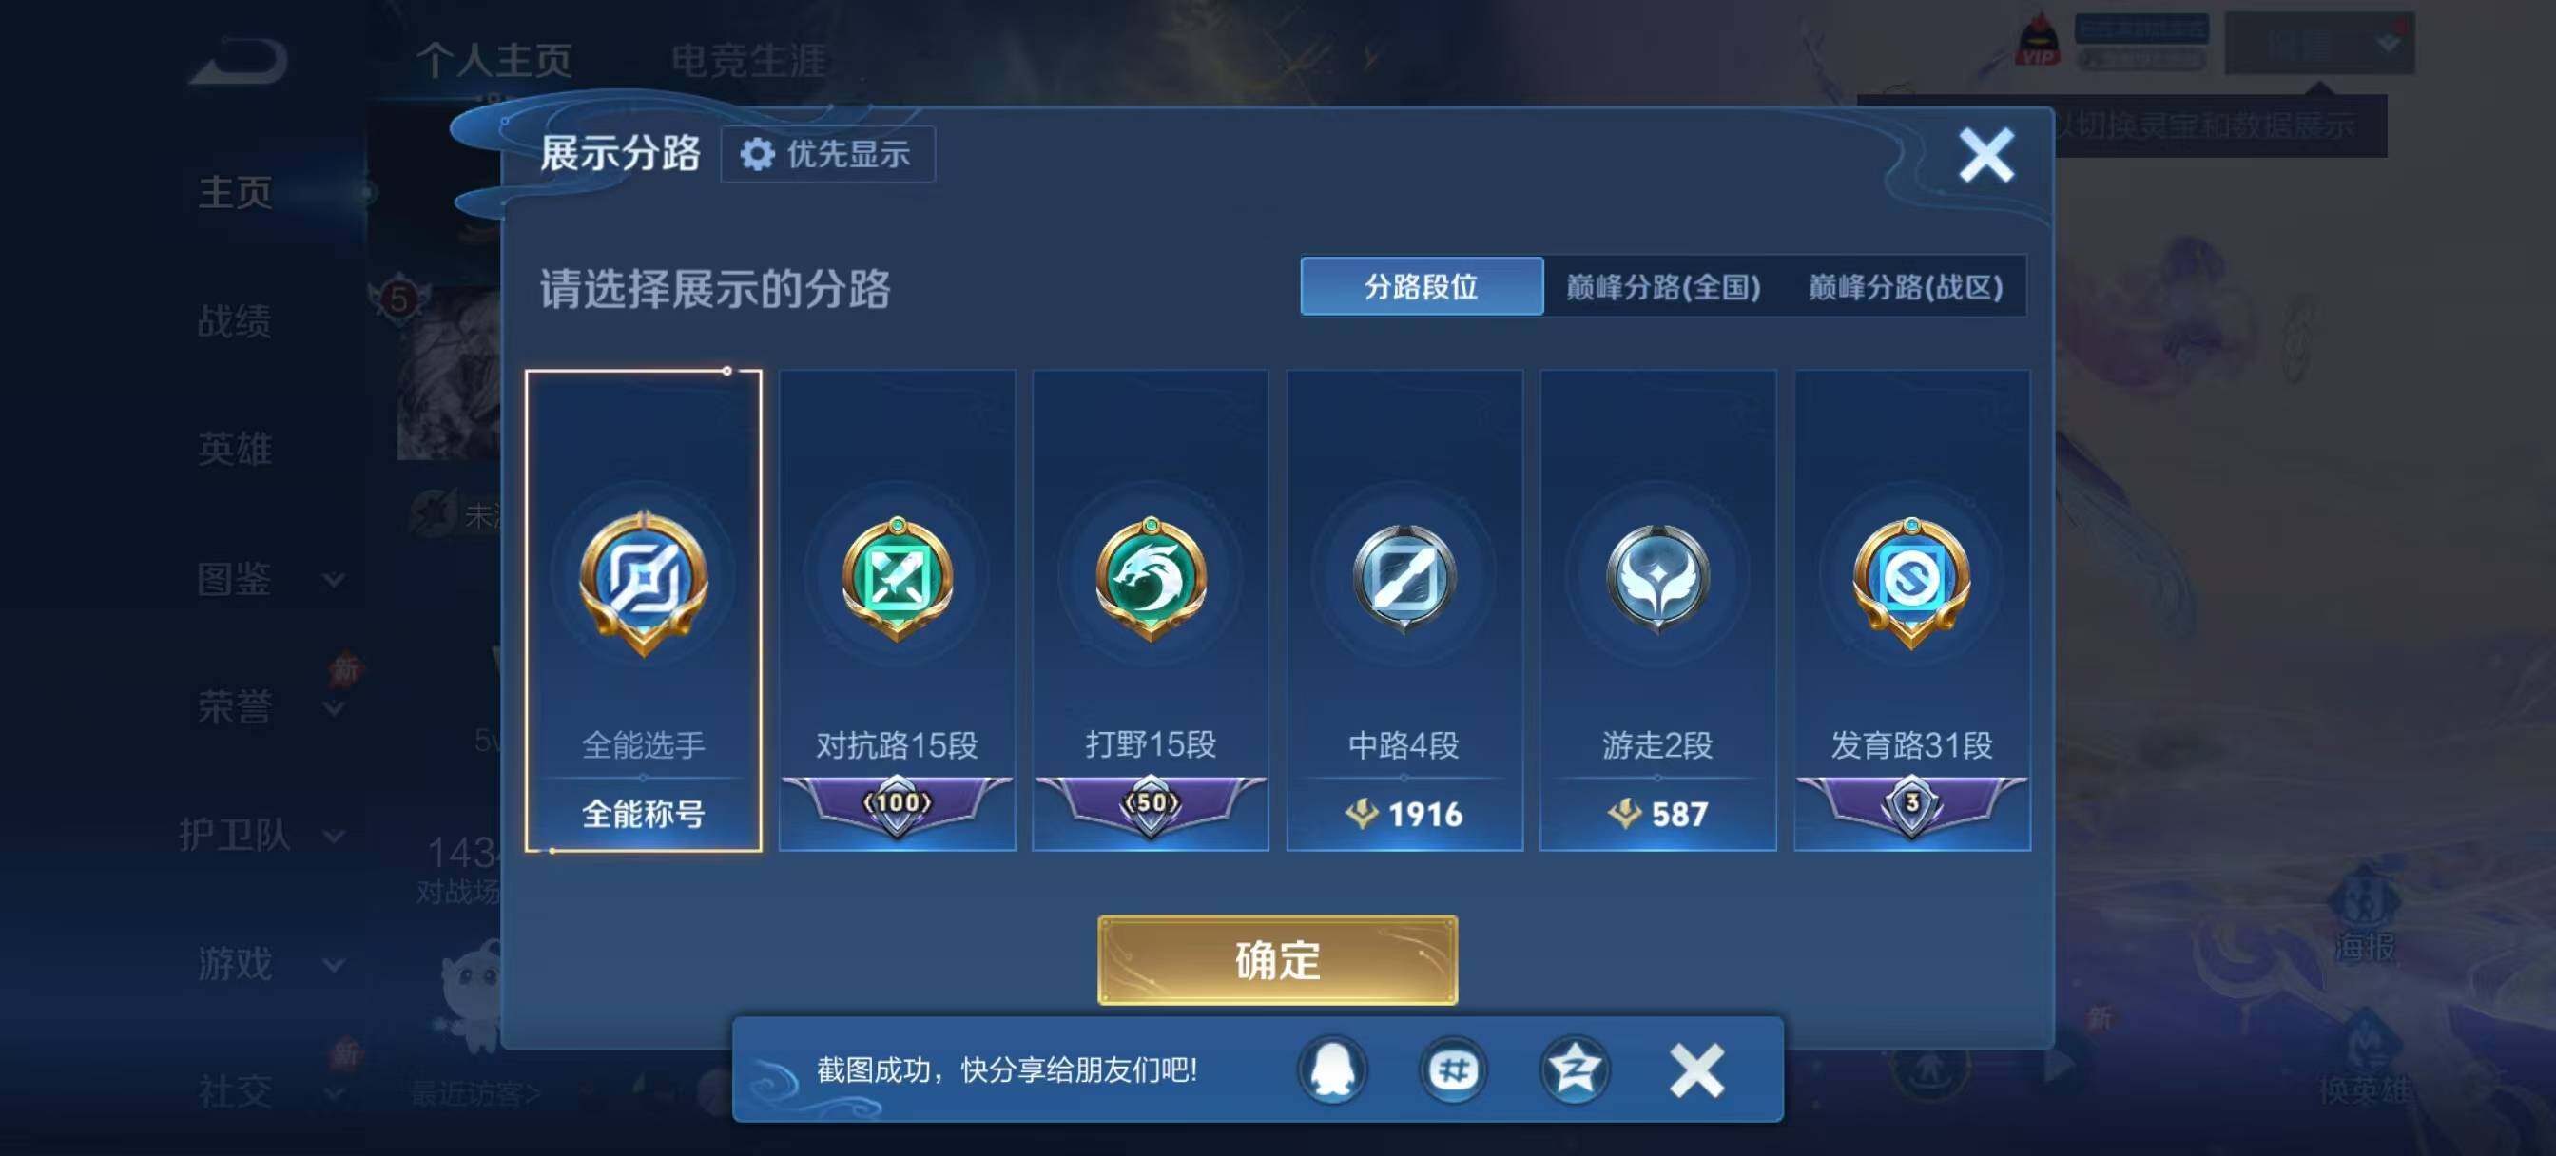The width and height of the screenshot is (2556, 1156).
Task: Expand the 游戏 sidebar chevron
Action: [x=335, y=964]
